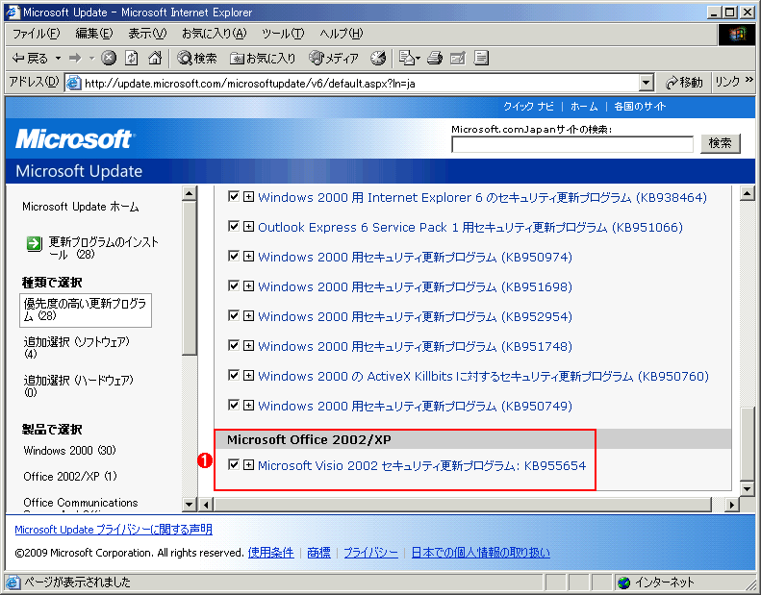Stop page loading with Stop icon

click(x=109, y=59)
